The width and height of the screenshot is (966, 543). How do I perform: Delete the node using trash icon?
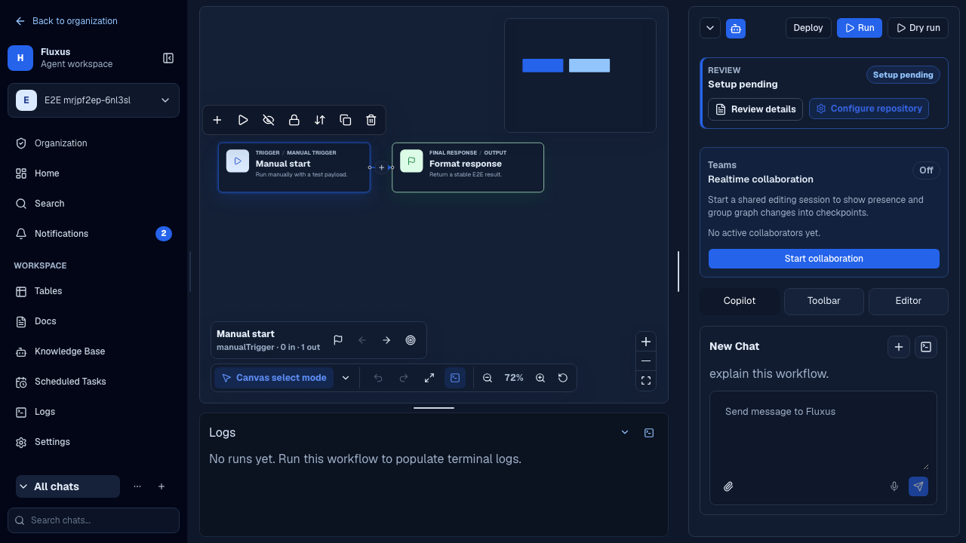click(x=371, y=120)
